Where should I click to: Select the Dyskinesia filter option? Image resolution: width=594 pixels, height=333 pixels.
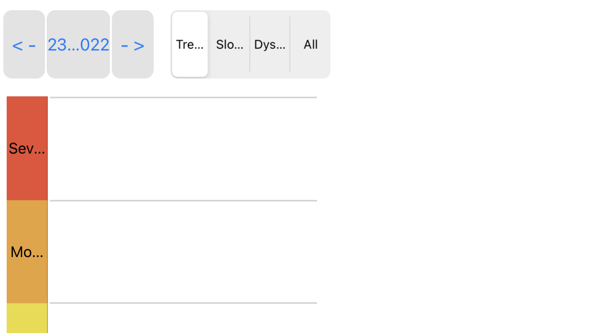click(x=270, y=44)
